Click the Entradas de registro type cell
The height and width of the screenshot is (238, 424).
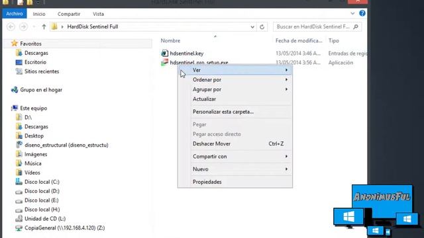[347, 54]
